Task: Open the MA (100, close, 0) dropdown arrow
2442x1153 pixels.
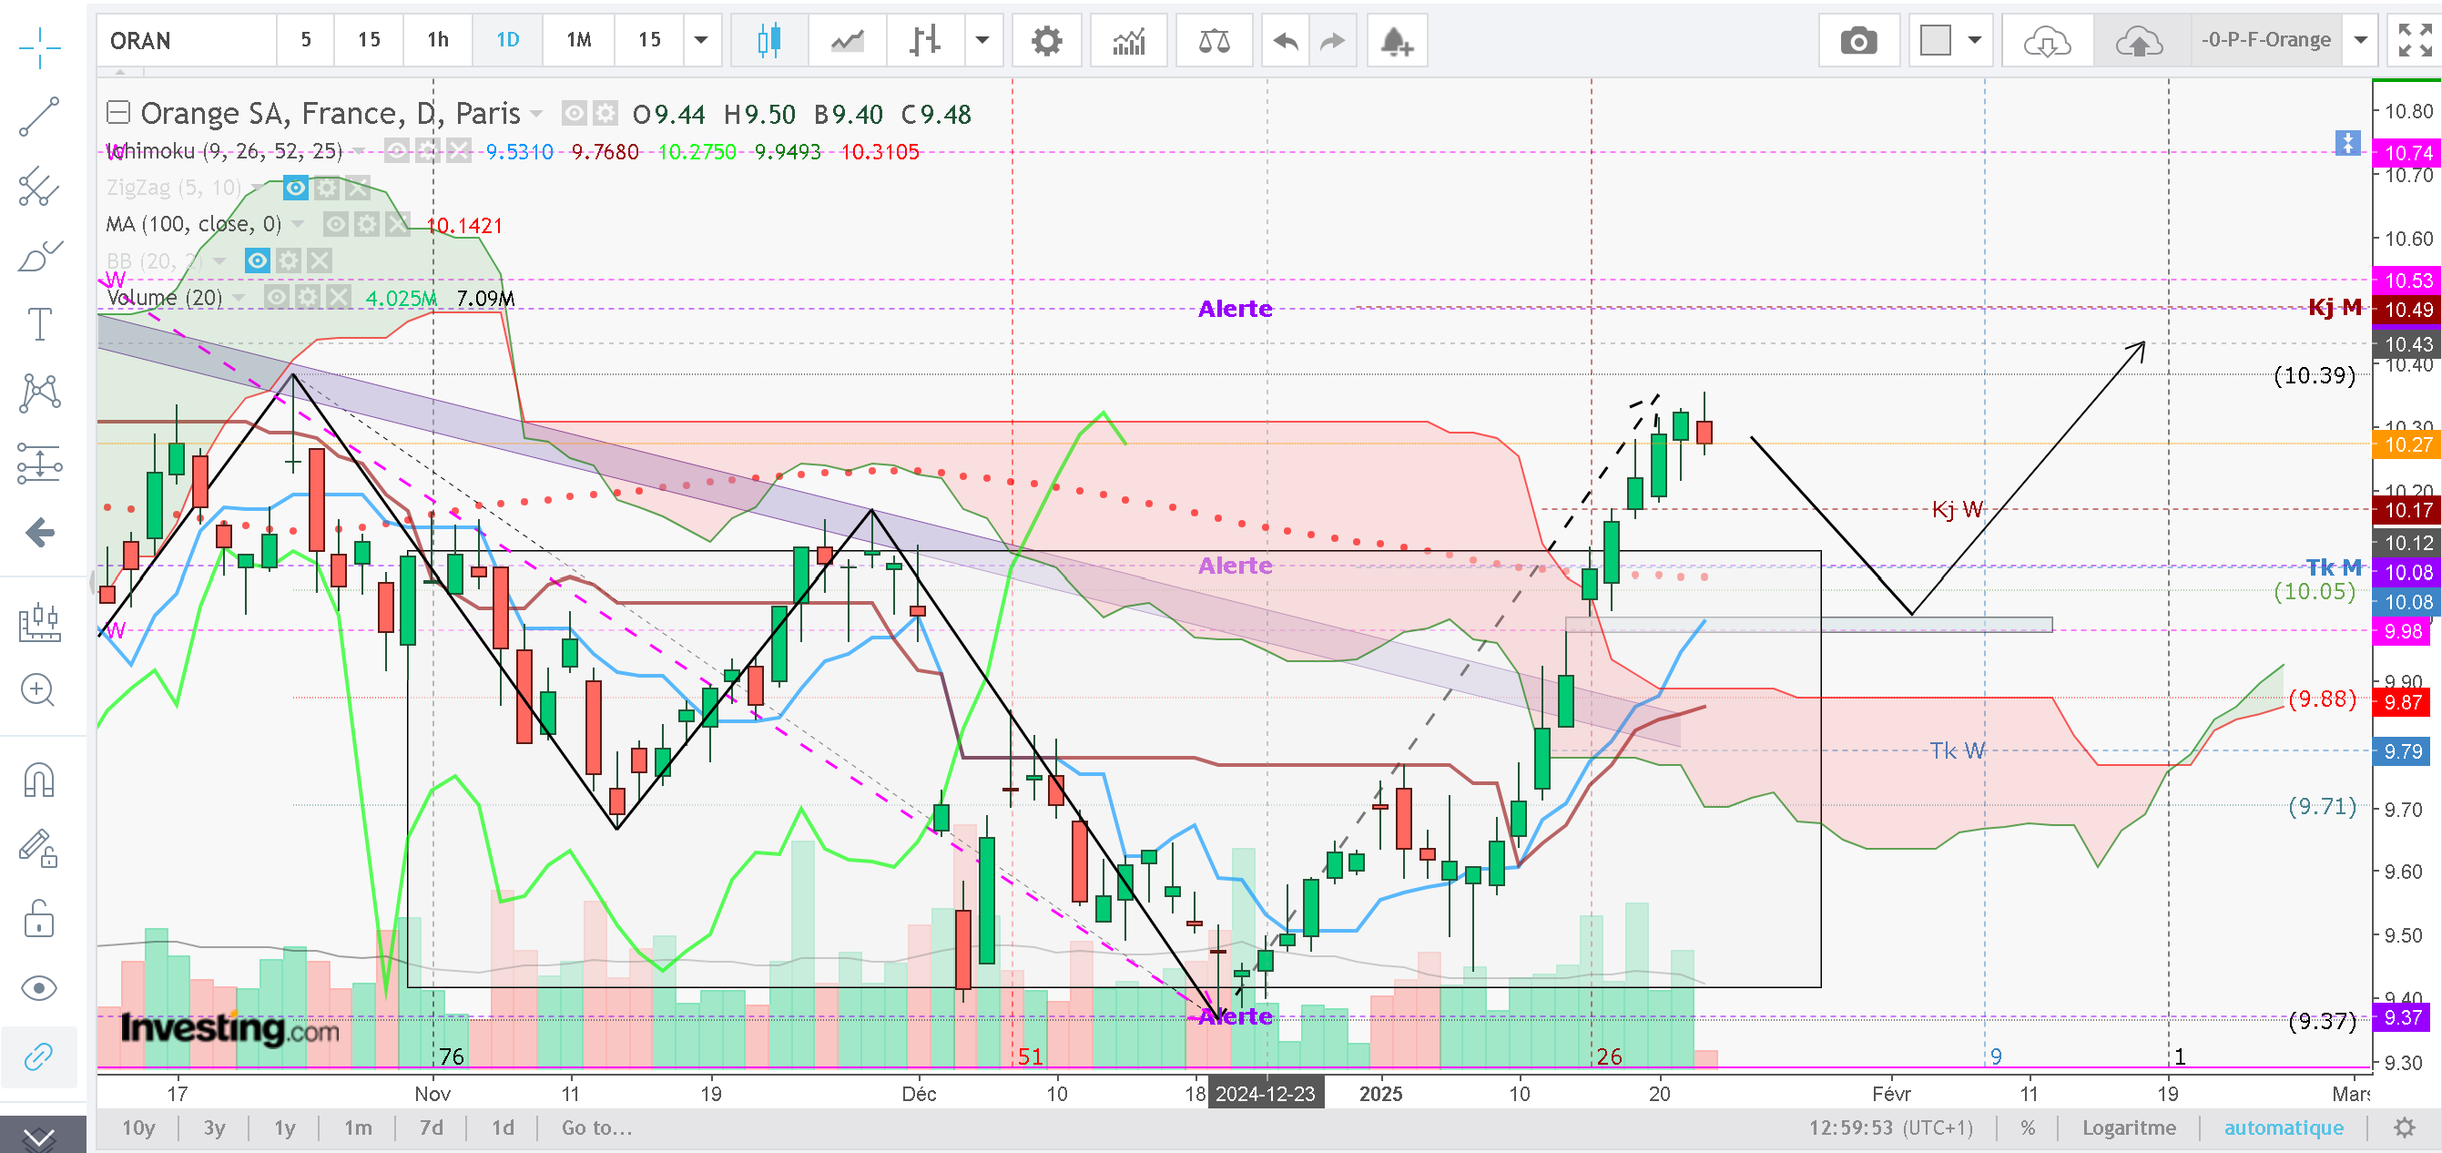Action: click(299, 225)
